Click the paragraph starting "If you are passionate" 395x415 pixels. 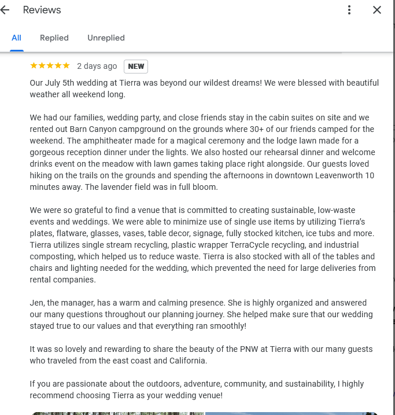[197, 390]
